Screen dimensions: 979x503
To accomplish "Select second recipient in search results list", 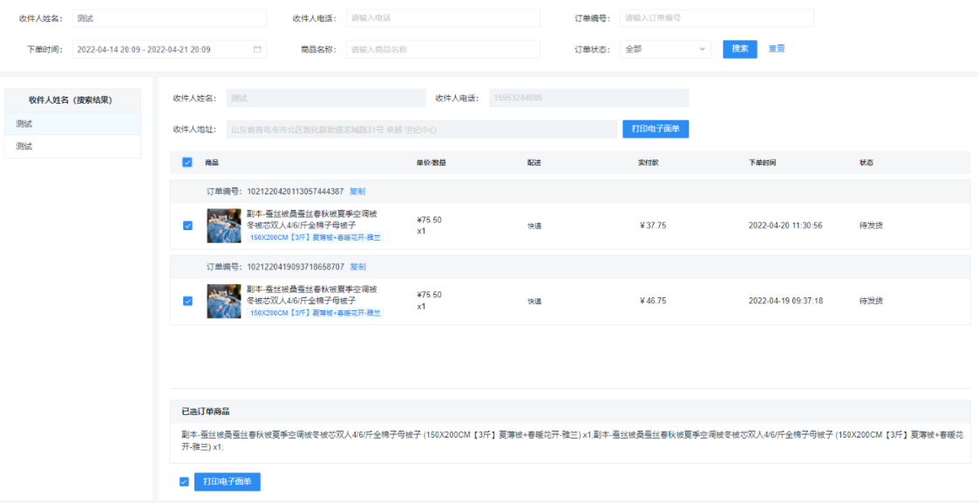I will click(x=72, y=146).
